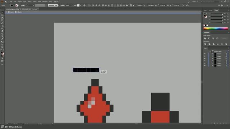
Task: Select the Rectangle tool
Action: [2, 20]
